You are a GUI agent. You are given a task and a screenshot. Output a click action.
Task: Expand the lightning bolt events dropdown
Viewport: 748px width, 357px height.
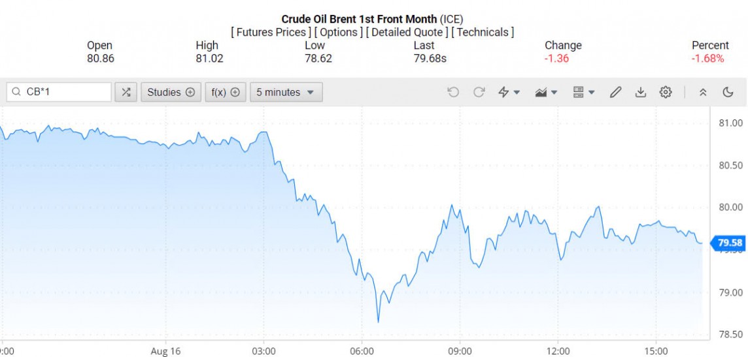pos(509,92)
